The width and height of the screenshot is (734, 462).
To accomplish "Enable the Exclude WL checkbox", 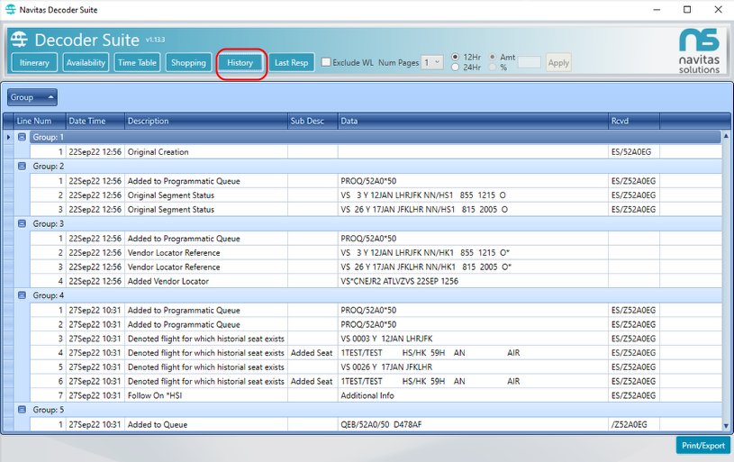I will pos(326,62).
